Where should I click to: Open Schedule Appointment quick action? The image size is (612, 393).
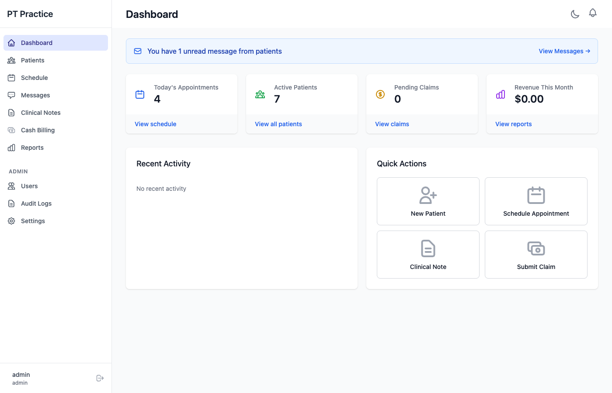(x=536, y=201)
